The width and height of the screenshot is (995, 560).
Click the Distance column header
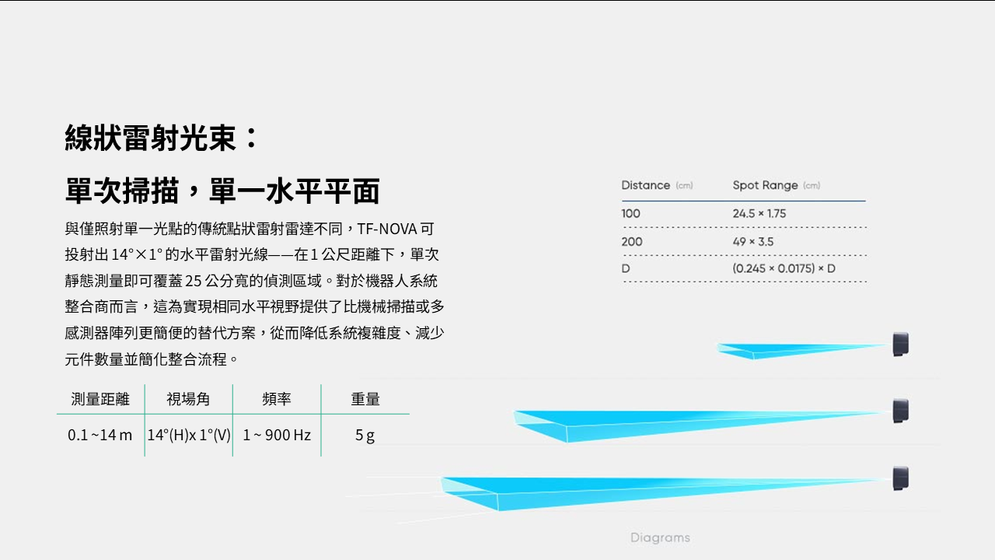pyautogui.click(x=646, y=185)
